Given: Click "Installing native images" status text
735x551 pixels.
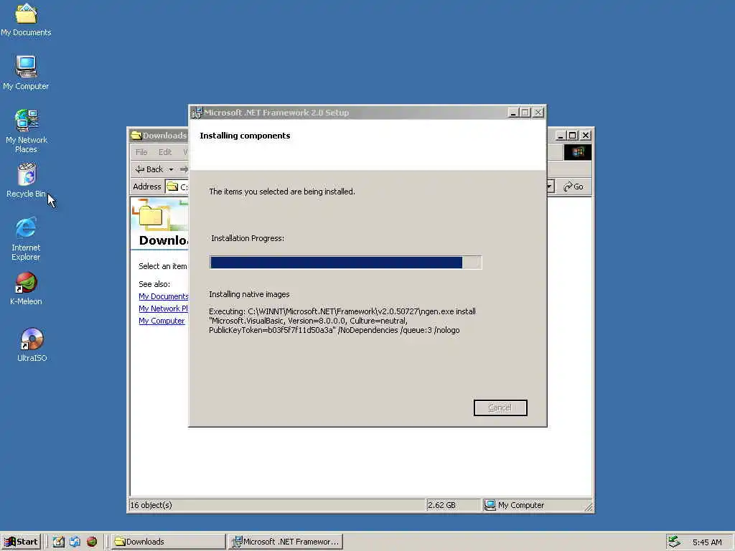Looking at the screenshot, I should [249, 294].
